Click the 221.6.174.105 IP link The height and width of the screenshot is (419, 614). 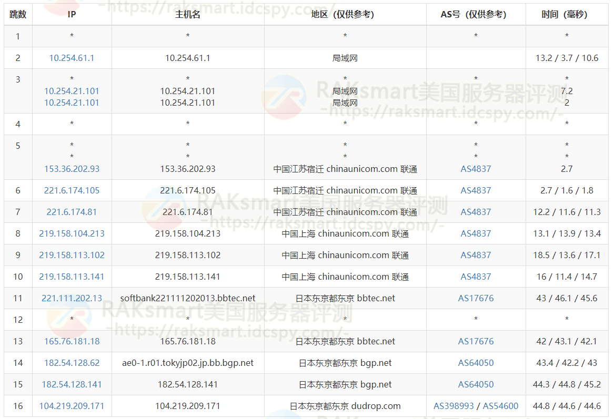coord(72,190)
